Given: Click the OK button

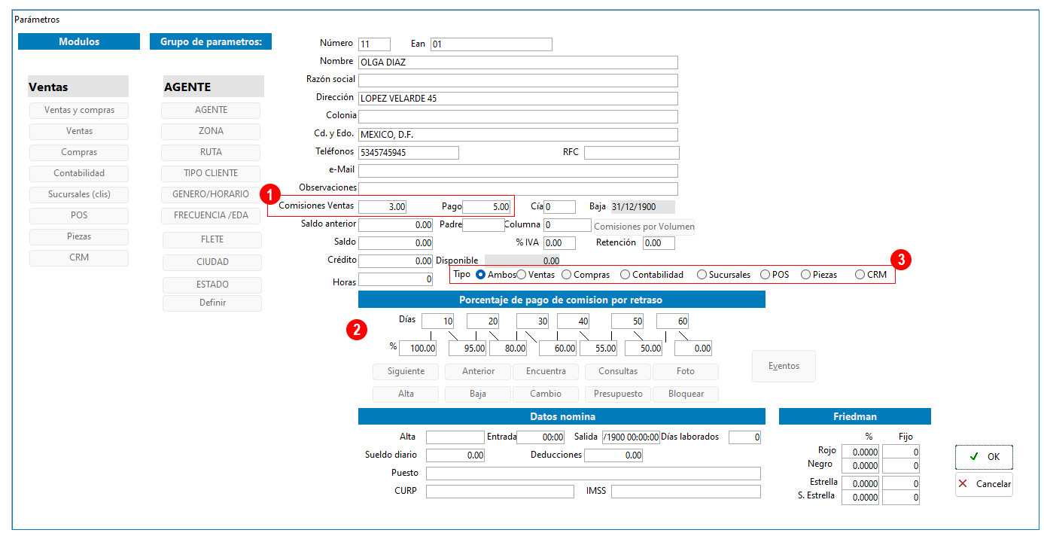Looking at the screenshot, I should pyautogui.click(x=984, y=457).
